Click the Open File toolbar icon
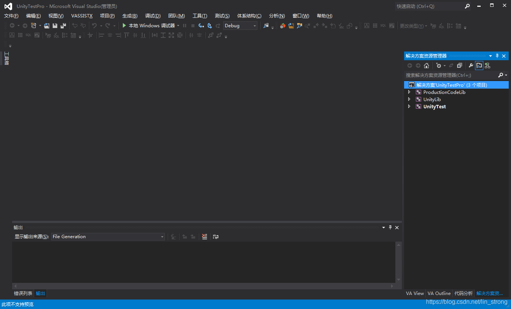The width and height of the screenshot is (511, 309). coord(47,26)
